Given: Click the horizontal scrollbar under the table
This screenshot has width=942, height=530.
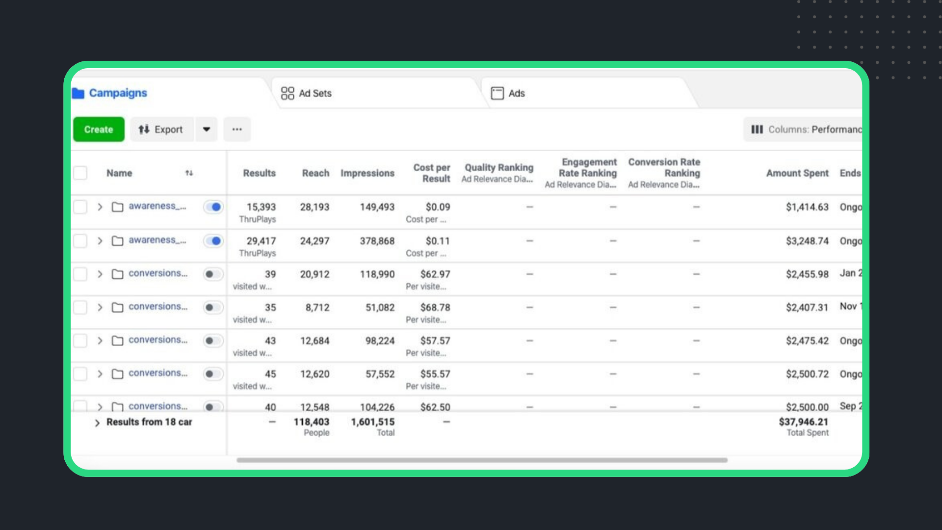Looking at the screenshot, I should [482, 460].
